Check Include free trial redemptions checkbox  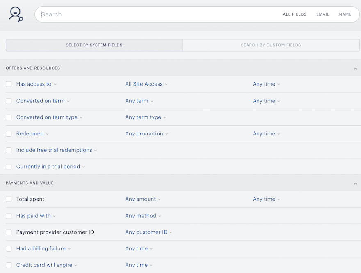(x=9, y=150)
